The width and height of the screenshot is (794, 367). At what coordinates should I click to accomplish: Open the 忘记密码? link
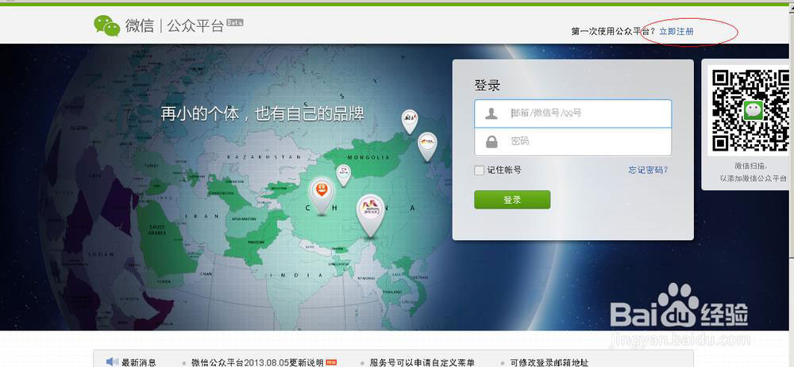pos(648,170)
